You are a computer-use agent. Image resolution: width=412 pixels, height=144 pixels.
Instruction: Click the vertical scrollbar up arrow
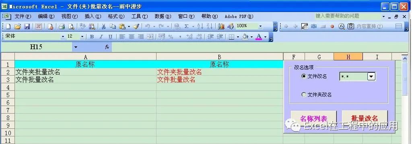pos(405,58)
